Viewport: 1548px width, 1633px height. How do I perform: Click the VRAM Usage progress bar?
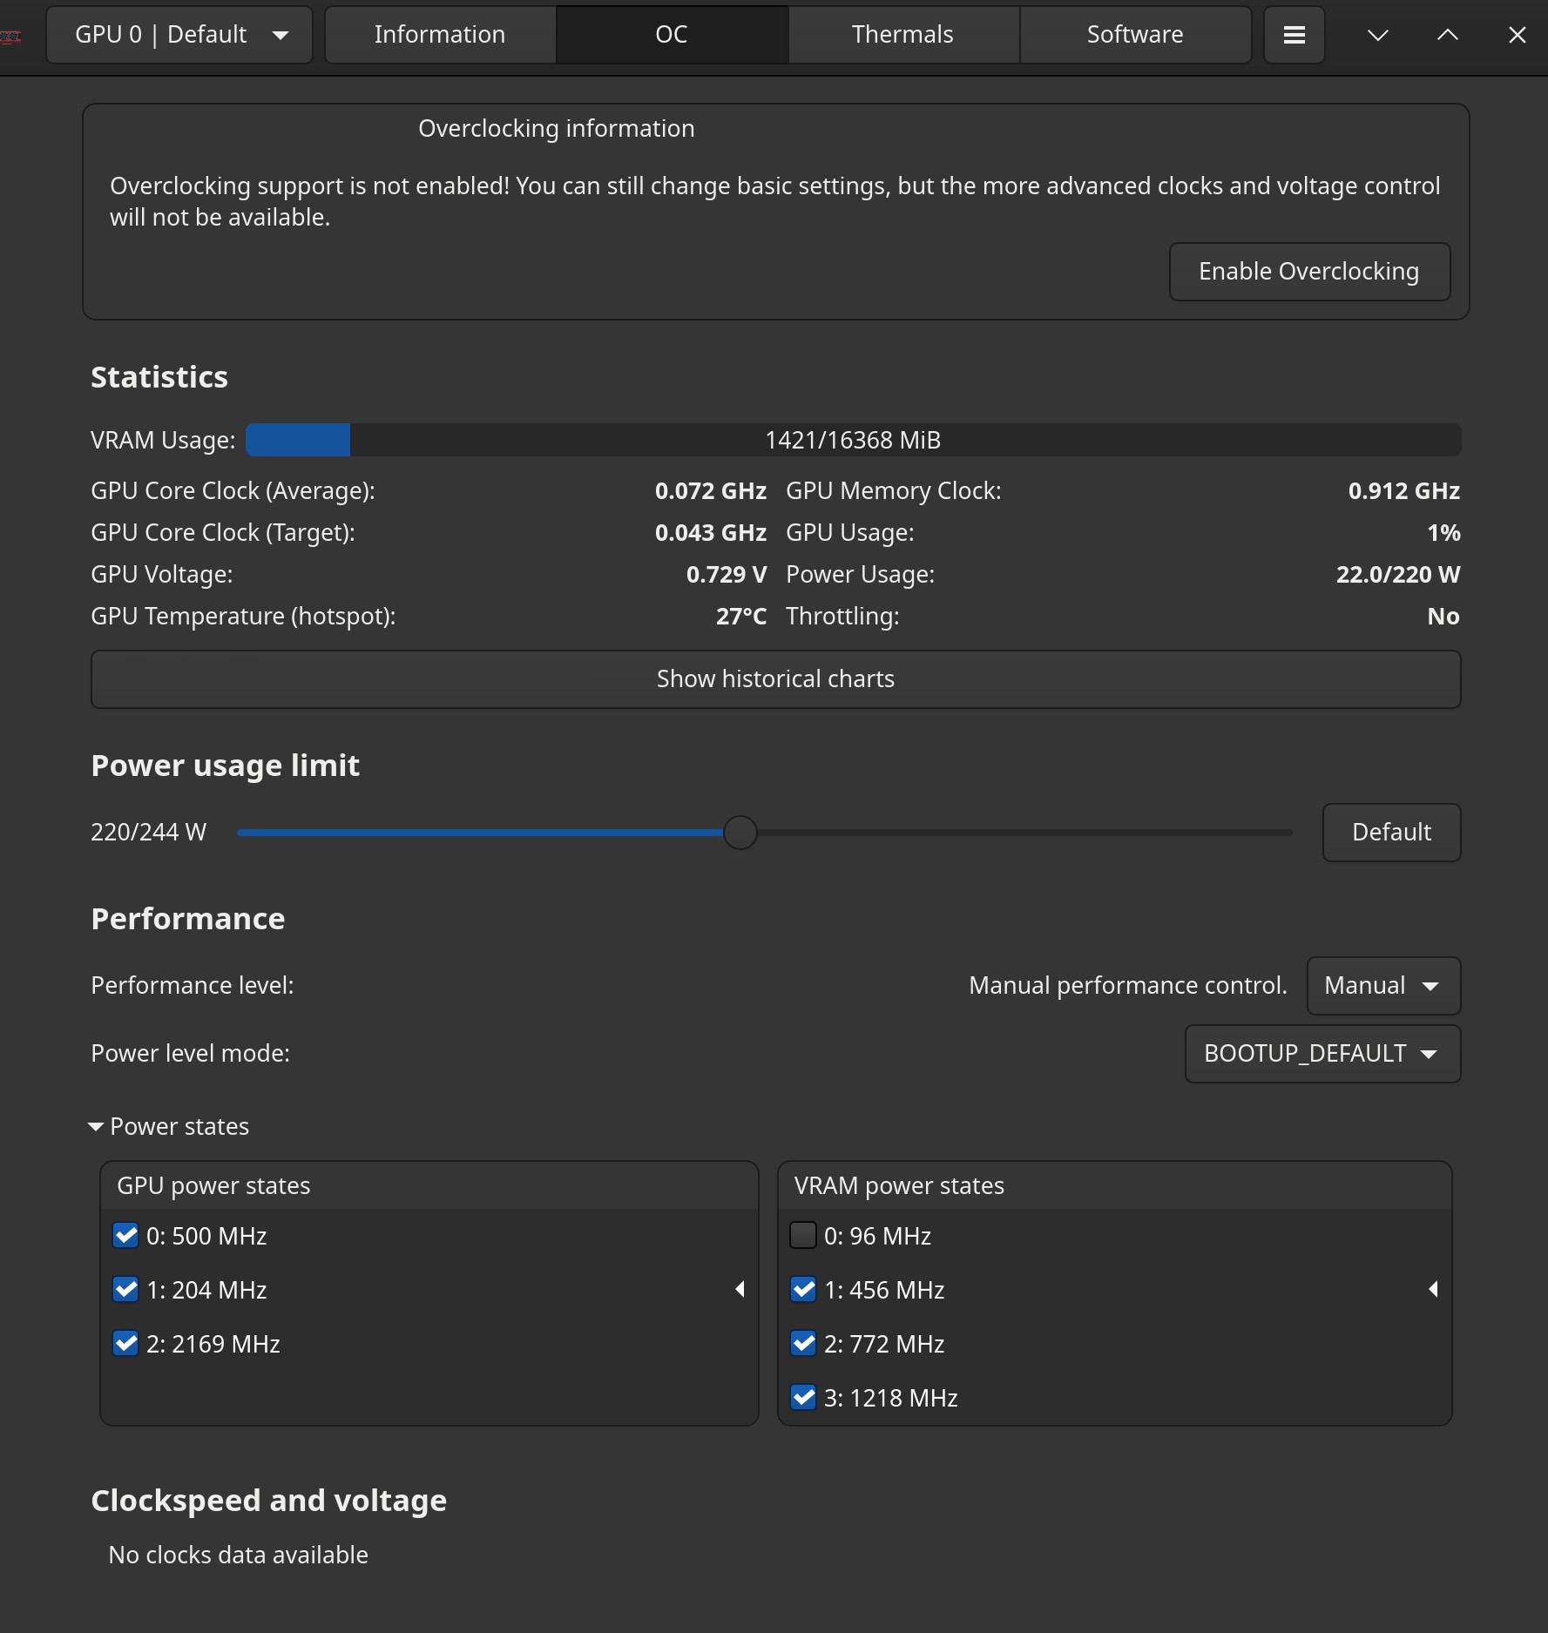pos(853,440)
